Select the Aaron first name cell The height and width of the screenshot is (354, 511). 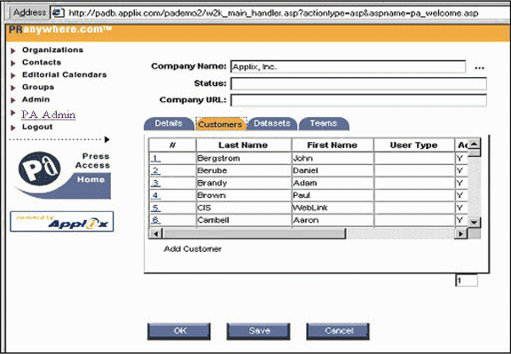333,220
